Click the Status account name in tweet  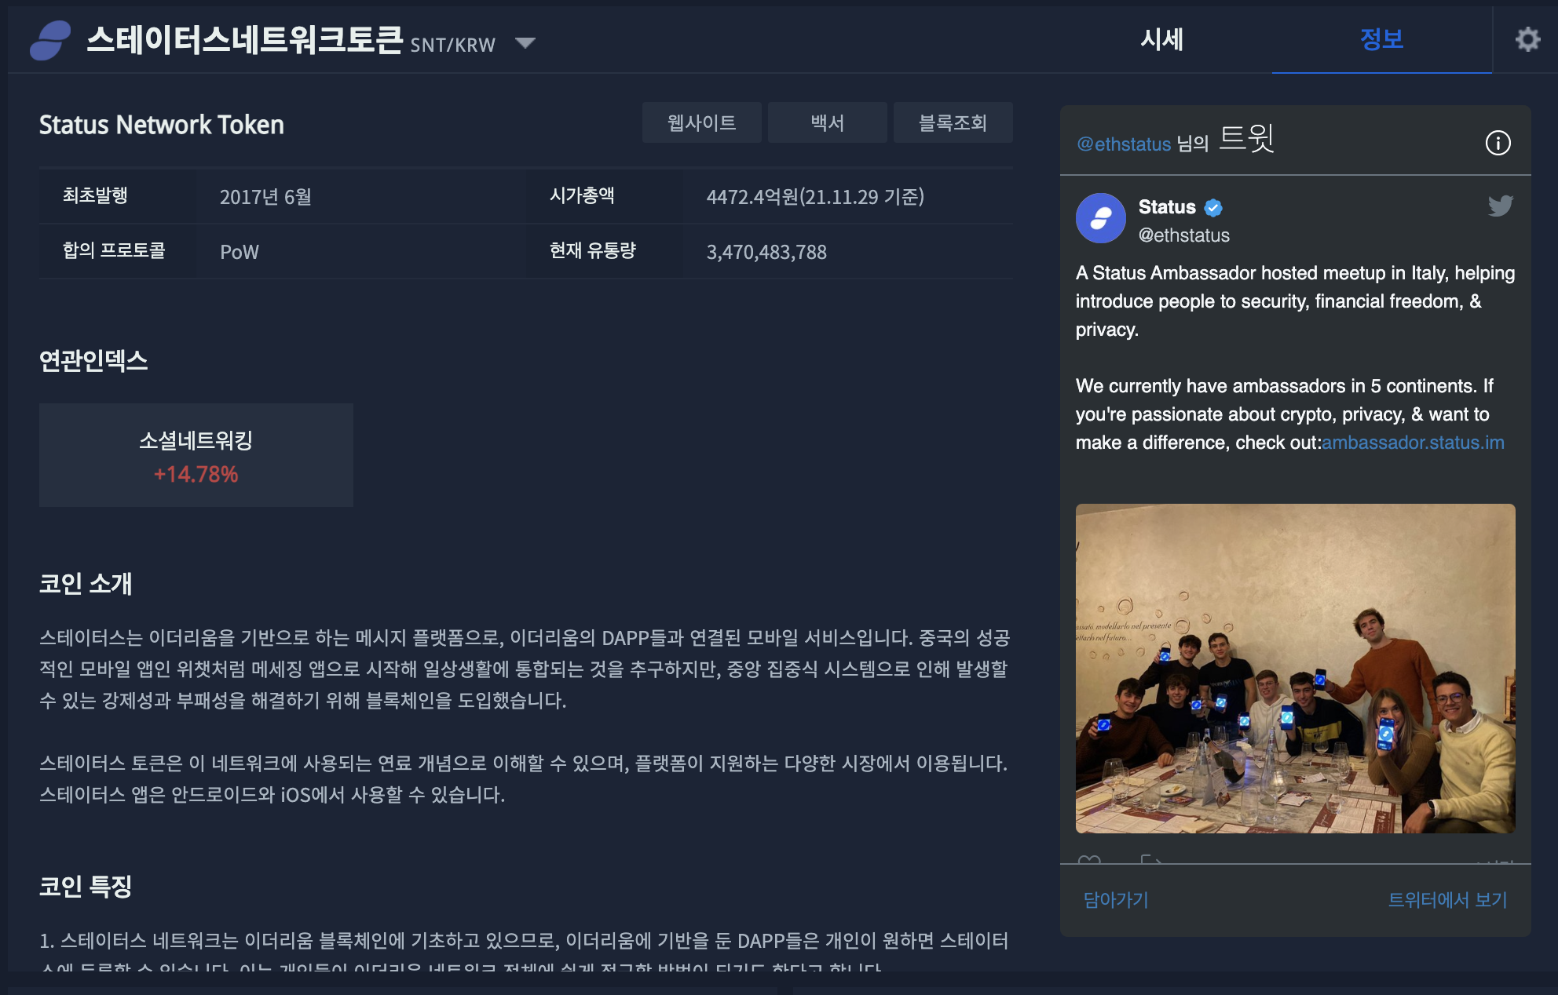point(1167,207)
